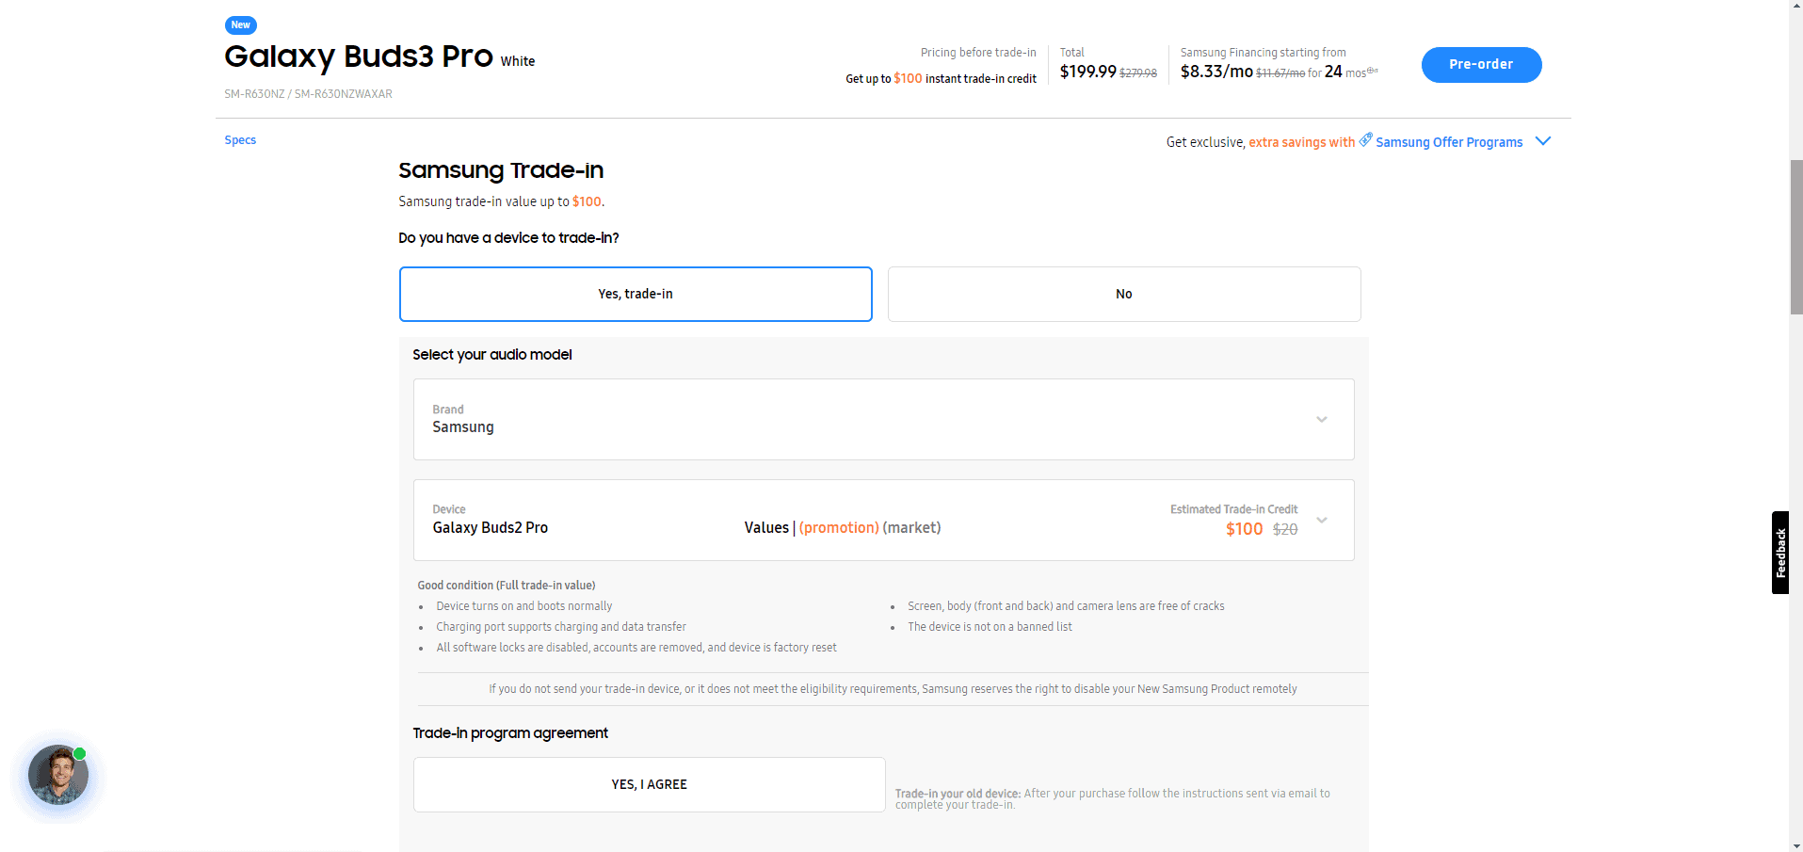Viewport: 1803px width, 852px height.
Task: Click the Galaxy Buds3 Pro product title
Action: click(359, 56)
